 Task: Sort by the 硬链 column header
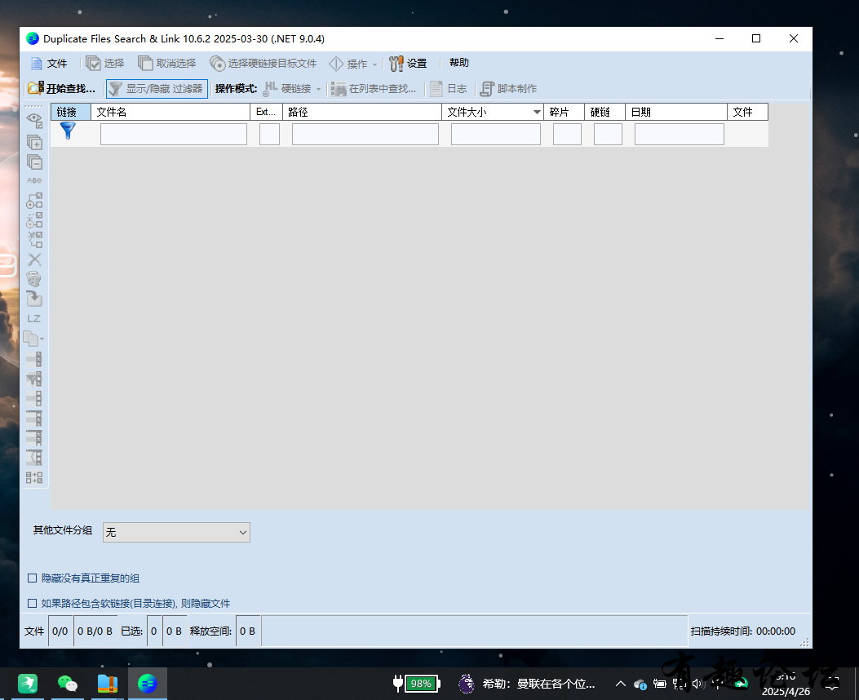point(604,112)
